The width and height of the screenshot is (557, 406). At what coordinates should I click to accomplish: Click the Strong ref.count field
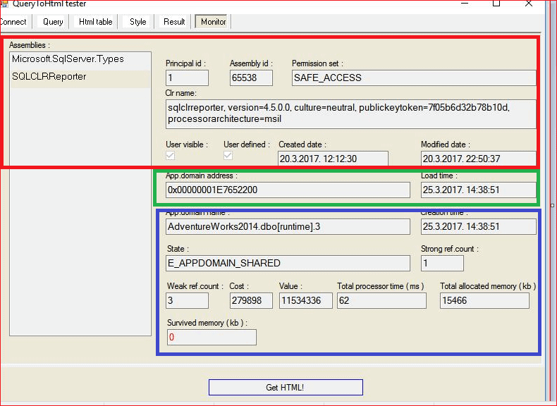(x=442, y=263)
